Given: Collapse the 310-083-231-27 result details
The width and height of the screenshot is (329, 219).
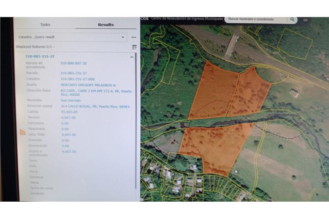Looking at the screenshot, I should point(132,57).
